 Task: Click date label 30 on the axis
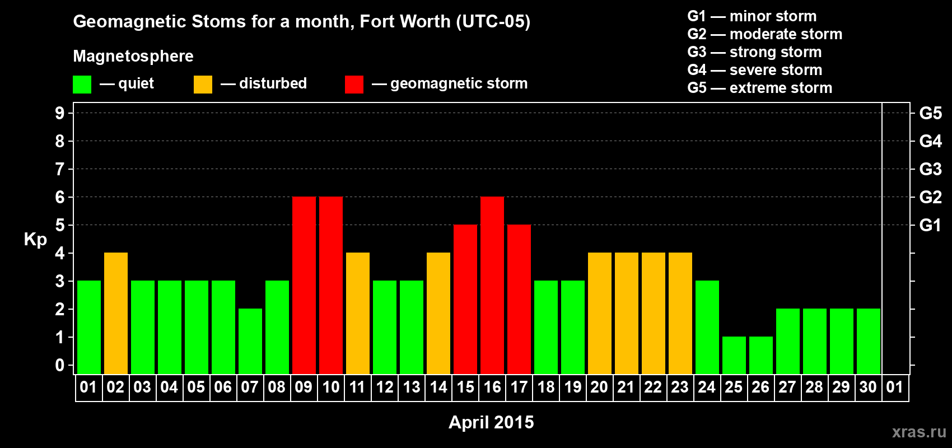click(x=868, y=387)
